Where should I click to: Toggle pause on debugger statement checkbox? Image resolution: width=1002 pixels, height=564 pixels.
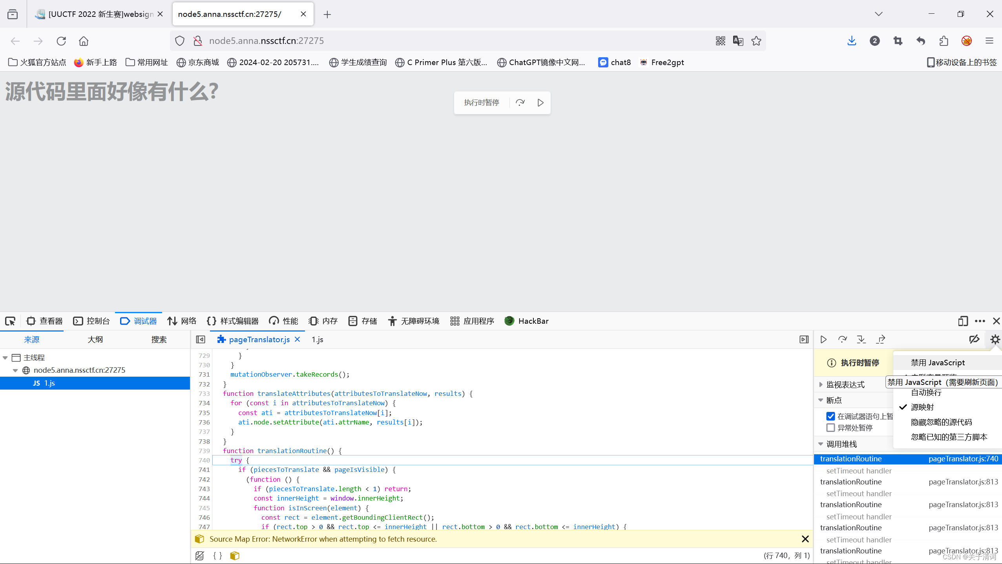pyautogui.click(x=830, y=416)
